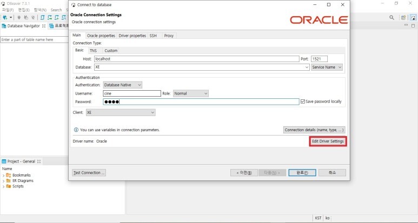Minimize the editor area panel in DBeaver
The height and width of the screenshot is (223, 418).
[x=406, y=25]
